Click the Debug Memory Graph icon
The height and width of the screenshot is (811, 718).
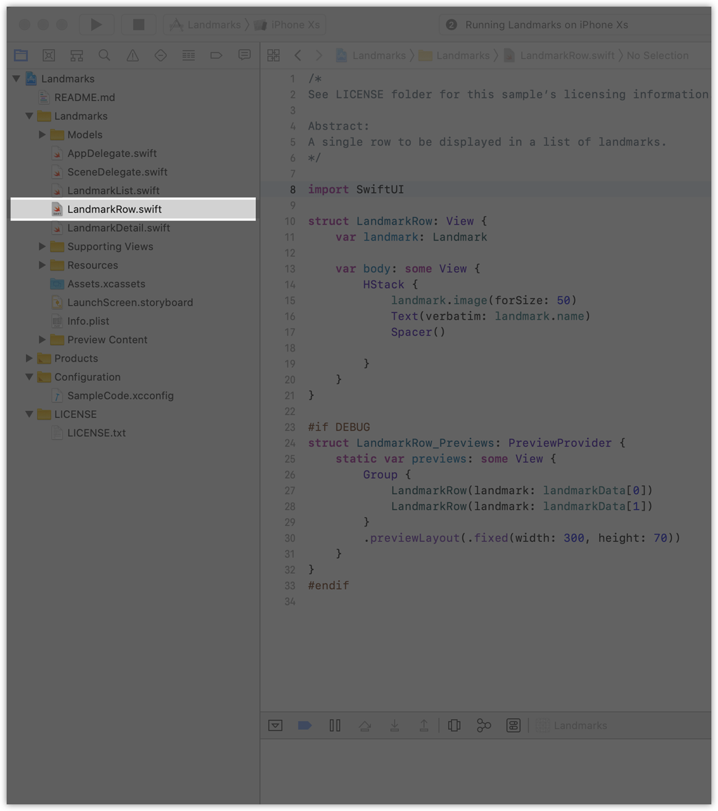(x=484, y=725)
